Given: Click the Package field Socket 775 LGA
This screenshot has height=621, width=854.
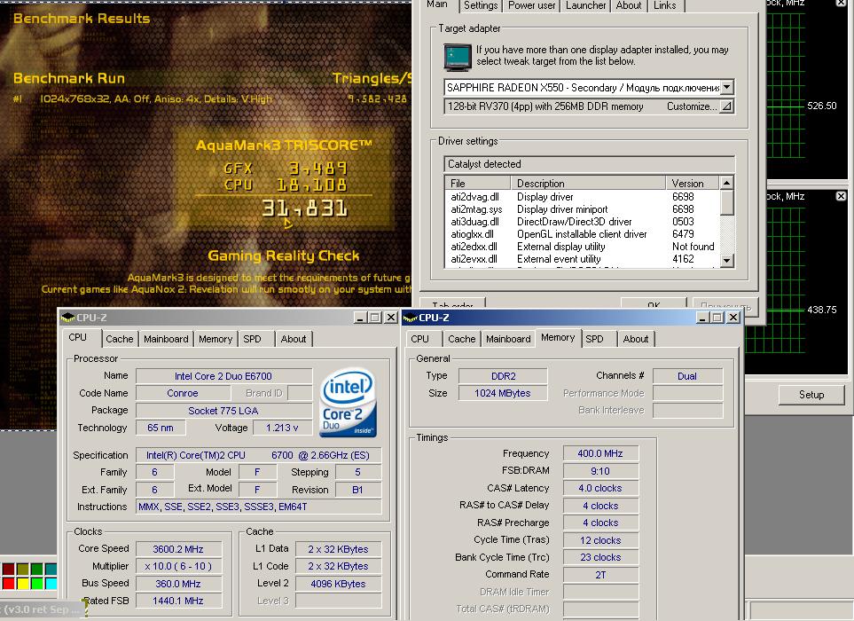Looking at the screenshot, I should coord(223,411).
